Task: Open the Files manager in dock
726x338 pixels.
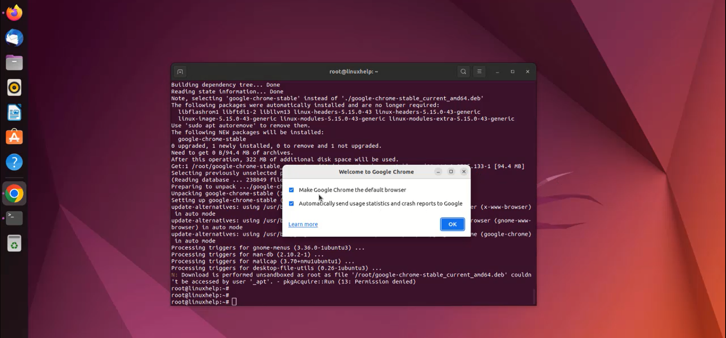Action: coord(15,63)
